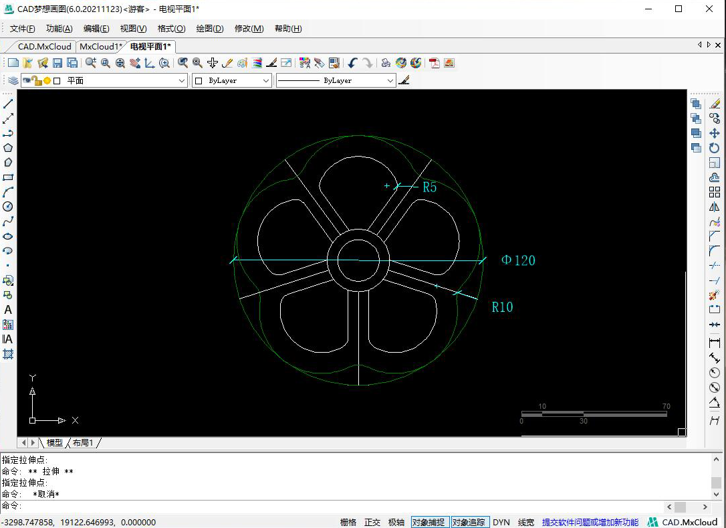Choose the Mirror tool

(x=715, y=207)
